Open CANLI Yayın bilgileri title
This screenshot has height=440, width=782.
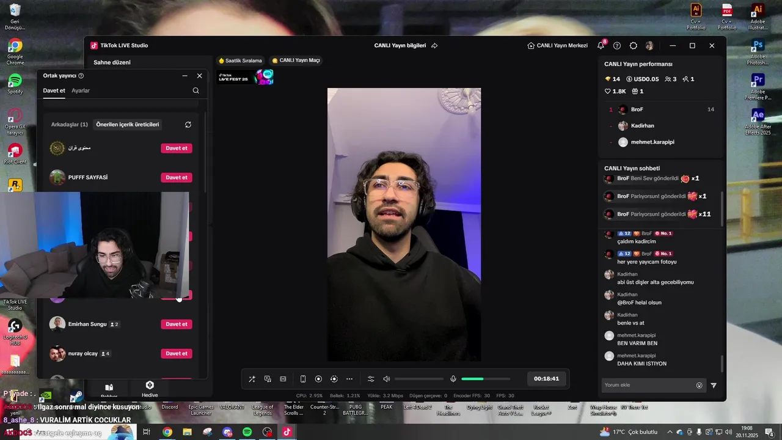400,46
